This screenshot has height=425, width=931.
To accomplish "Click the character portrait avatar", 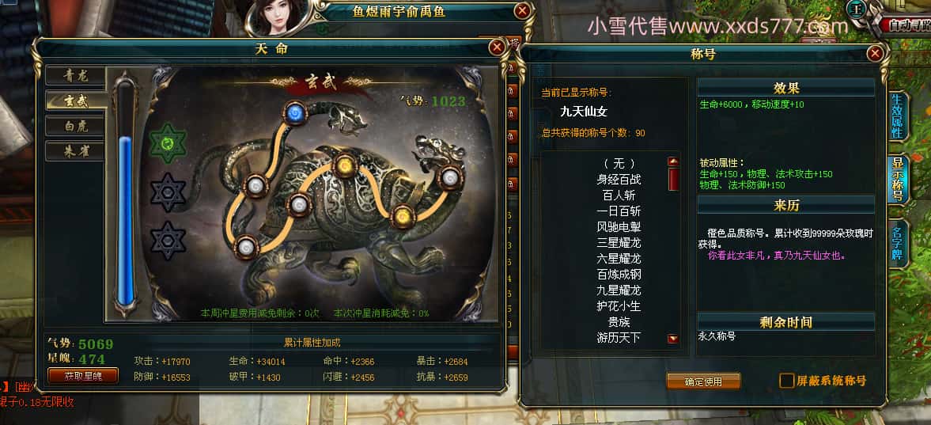I will coord(278,18).
